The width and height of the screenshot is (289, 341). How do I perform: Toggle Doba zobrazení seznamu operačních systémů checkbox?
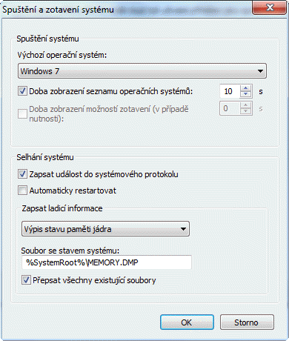click(22, 91)
